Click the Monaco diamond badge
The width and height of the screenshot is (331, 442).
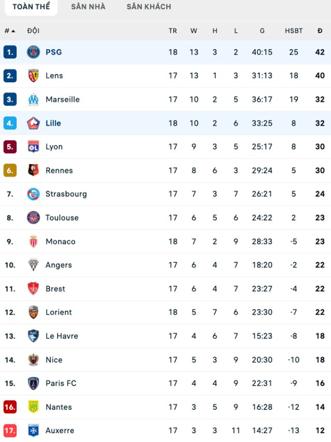pyautogui.click(x=33, y=241)
